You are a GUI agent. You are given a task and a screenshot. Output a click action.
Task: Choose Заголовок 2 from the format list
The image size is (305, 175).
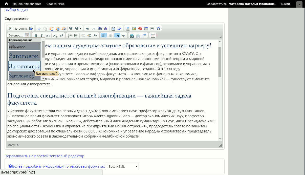click(24, 66)
